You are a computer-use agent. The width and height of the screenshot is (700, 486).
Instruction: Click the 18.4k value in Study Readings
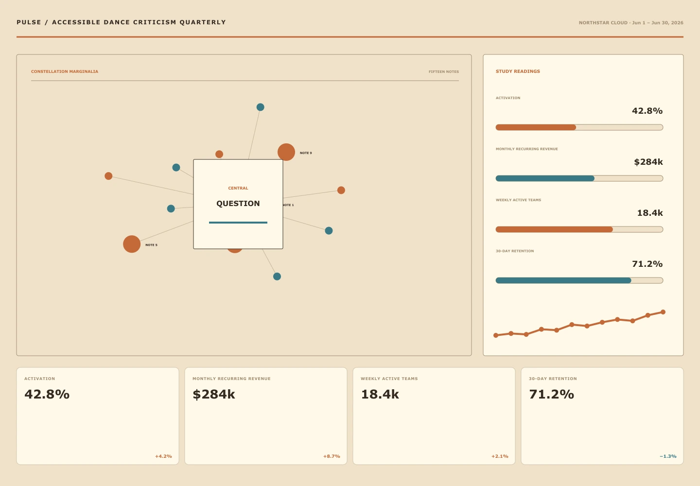(650, 213)
